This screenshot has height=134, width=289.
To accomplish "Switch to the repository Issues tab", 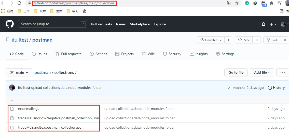I will point(39,54).
